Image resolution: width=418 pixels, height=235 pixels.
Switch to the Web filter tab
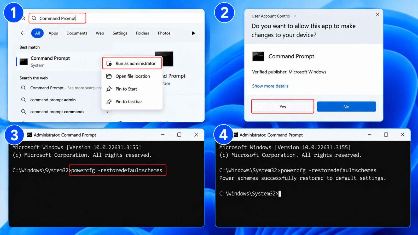click(x=100, y=33)
